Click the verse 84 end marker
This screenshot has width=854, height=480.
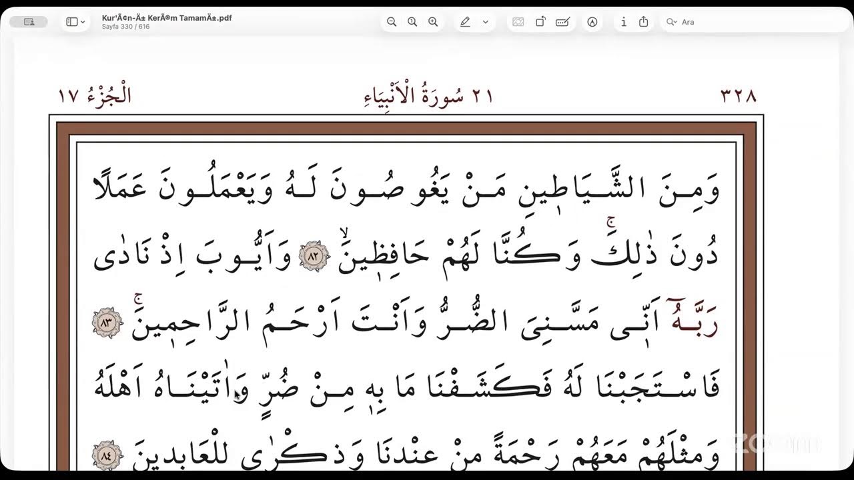107,455
